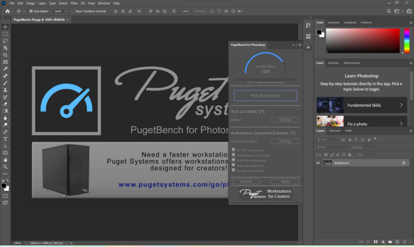Check Write CSV/JSON log file option
414x247 pixels.
point(234,160)
